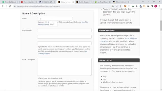Open the green extension icon in toolbar
This screenshot has width=162, height=91.
[x=133, y=6]
